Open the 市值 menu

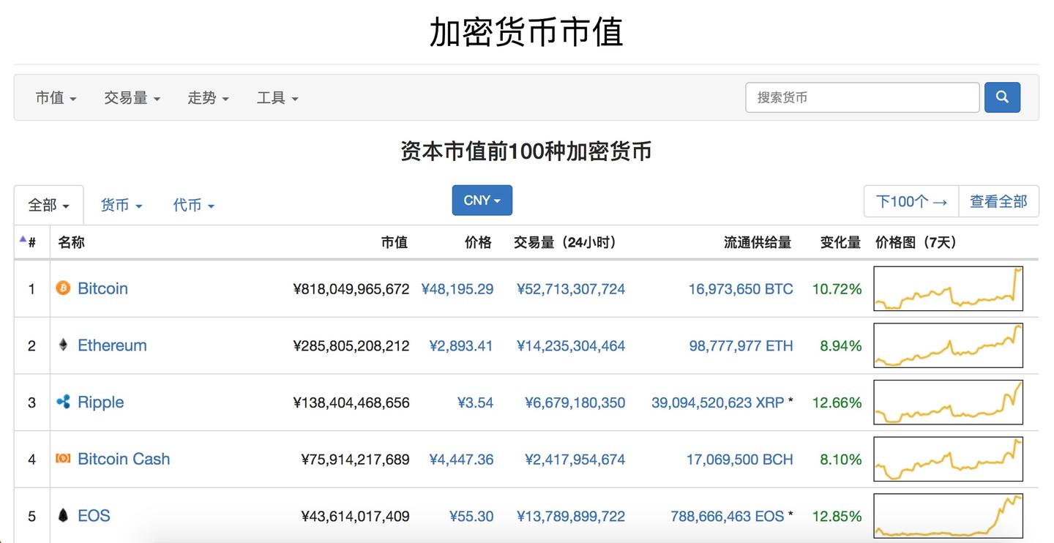tap(55, 97)
